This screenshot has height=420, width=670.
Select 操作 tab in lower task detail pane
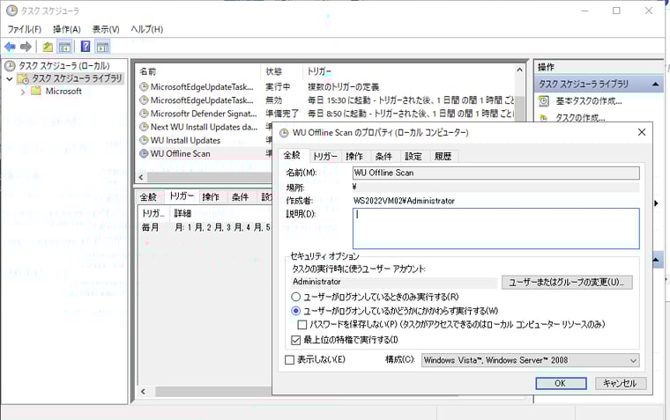(x=211, y=196)
